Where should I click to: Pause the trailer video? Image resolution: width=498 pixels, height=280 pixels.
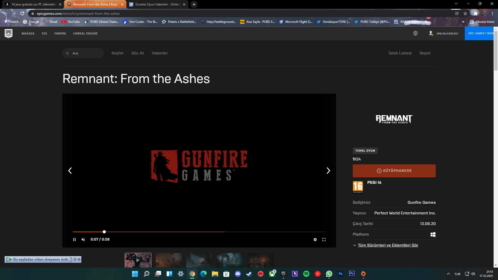coord(74,240)
